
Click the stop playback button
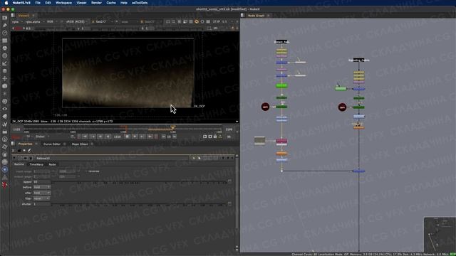click(127, 137)
